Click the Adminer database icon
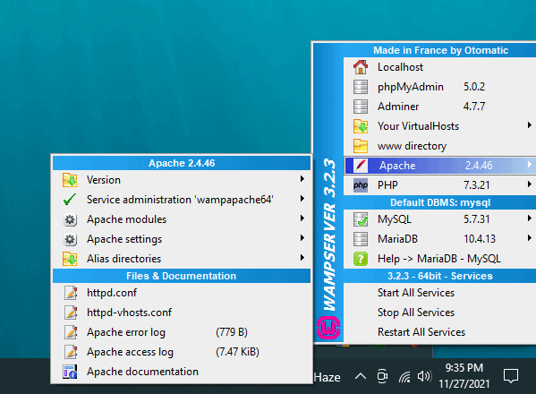This screenshot has height=394, width=536. tap(361, 107)
